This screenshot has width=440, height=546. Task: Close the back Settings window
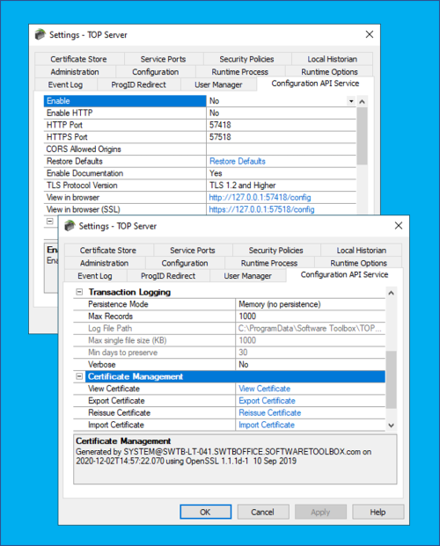pos(370,34)
